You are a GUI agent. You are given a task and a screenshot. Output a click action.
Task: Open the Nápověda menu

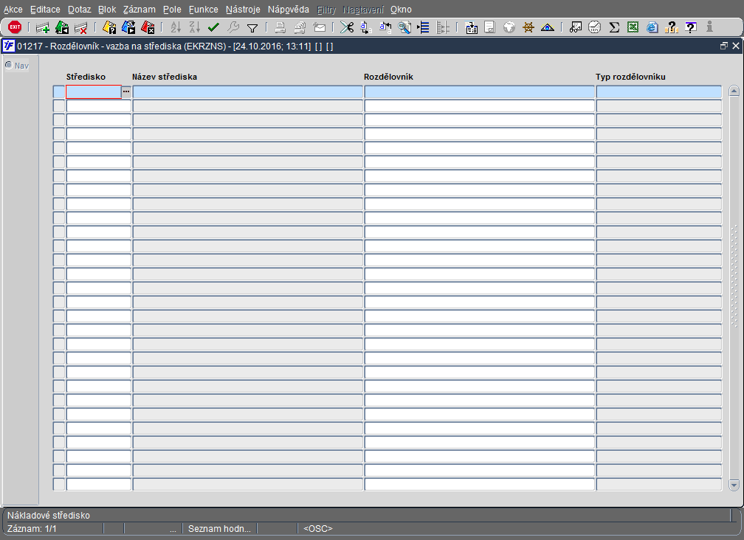tap(288, 10)
